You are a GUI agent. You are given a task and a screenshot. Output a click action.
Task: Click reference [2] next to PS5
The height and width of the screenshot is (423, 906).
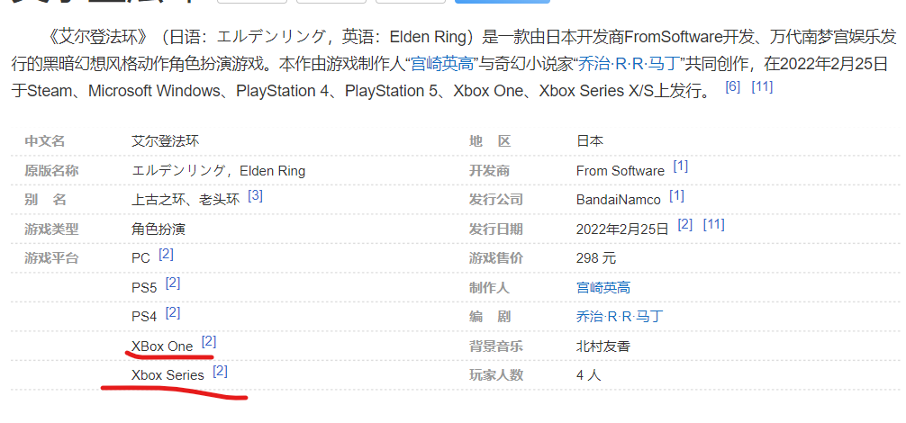[x=173, y=283]
